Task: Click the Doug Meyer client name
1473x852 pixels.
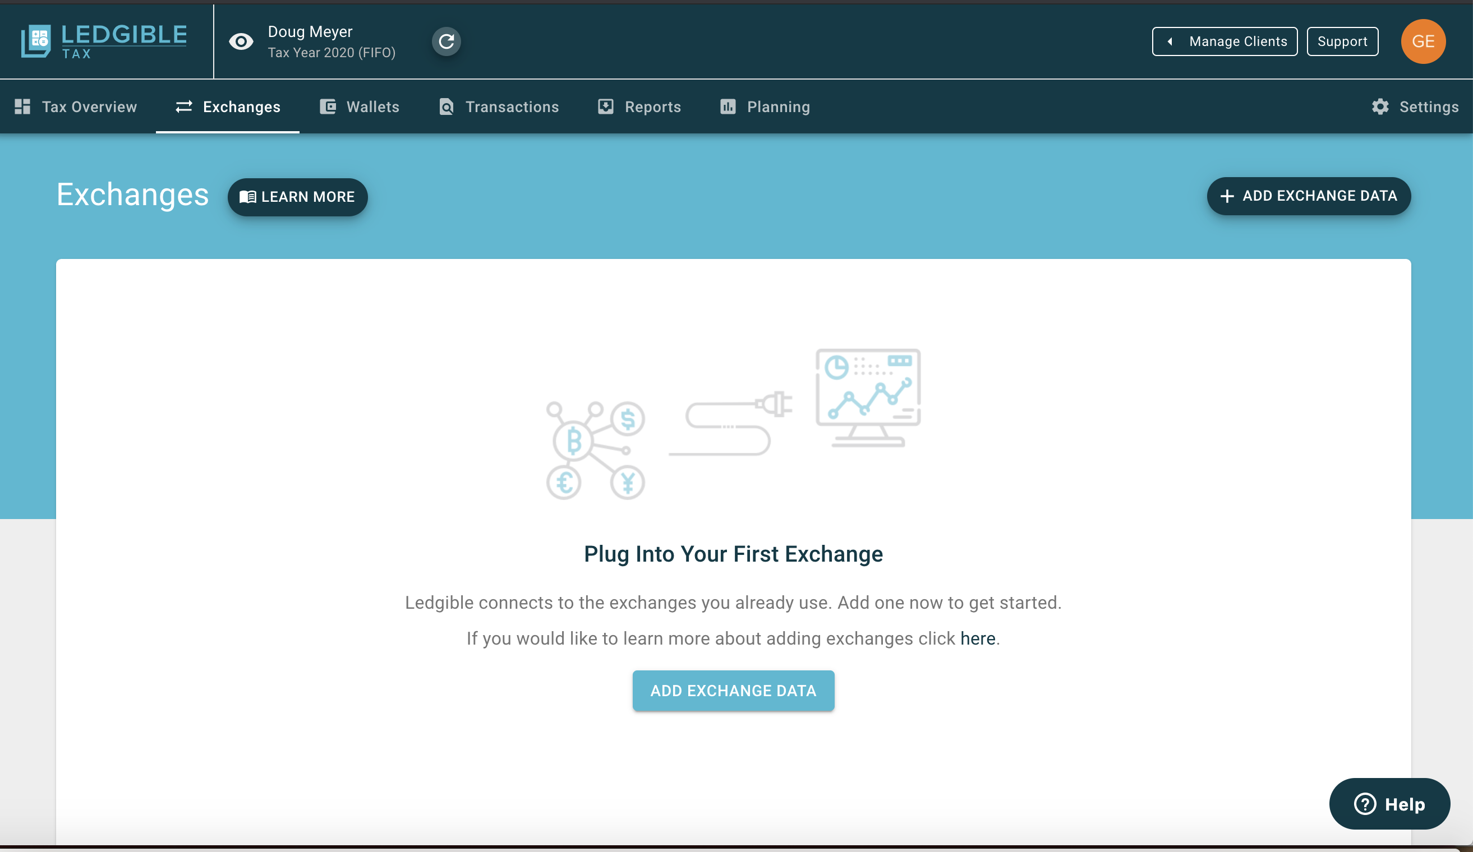Action: tap(310, 31)
